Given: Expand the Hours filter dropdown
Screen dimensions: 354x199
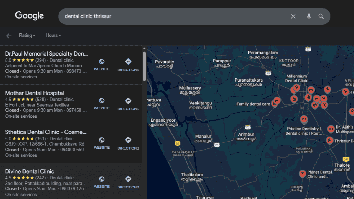Looking at the screenshot, I should tap(53, 35).
